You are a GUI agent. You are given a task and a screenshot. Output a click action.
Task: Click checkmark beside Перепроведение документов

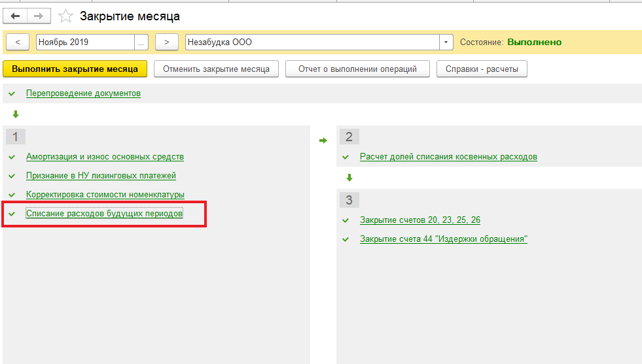tap(12, 93)
